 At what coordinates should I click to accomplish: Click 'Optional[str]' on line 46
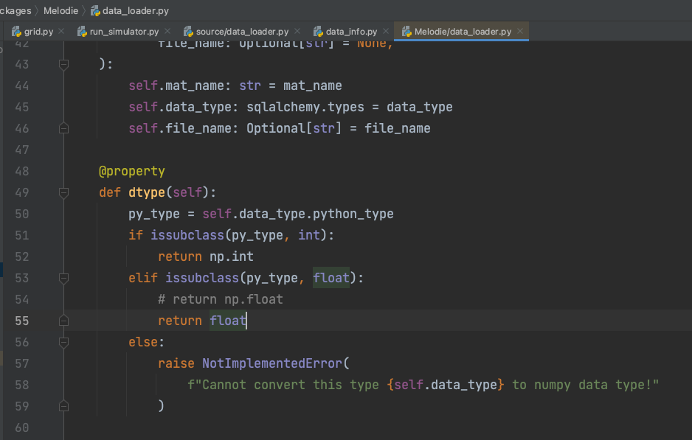click(x=294, y=128)
